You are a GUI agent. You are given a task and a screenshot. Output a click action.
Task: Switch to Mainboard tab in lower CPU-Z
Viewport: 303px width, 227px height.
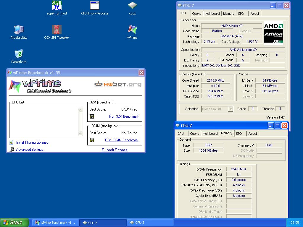210,134
